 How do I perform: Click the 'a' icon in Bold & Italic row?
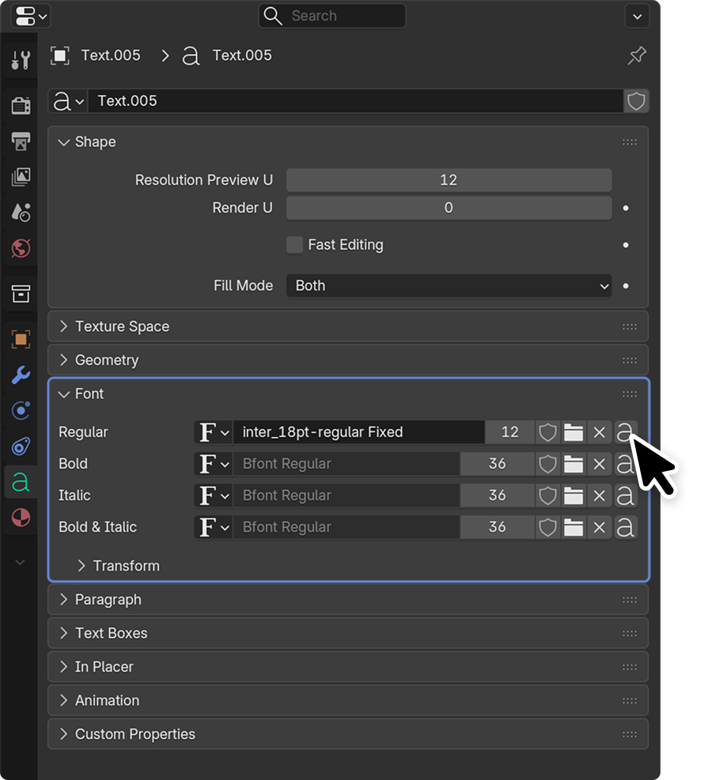pyautogui.click(x=625, y=527)
